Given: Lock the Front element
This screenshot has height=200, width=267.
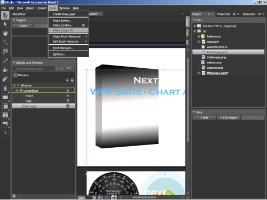Looking at the screenshot, I should pos(73,95).
